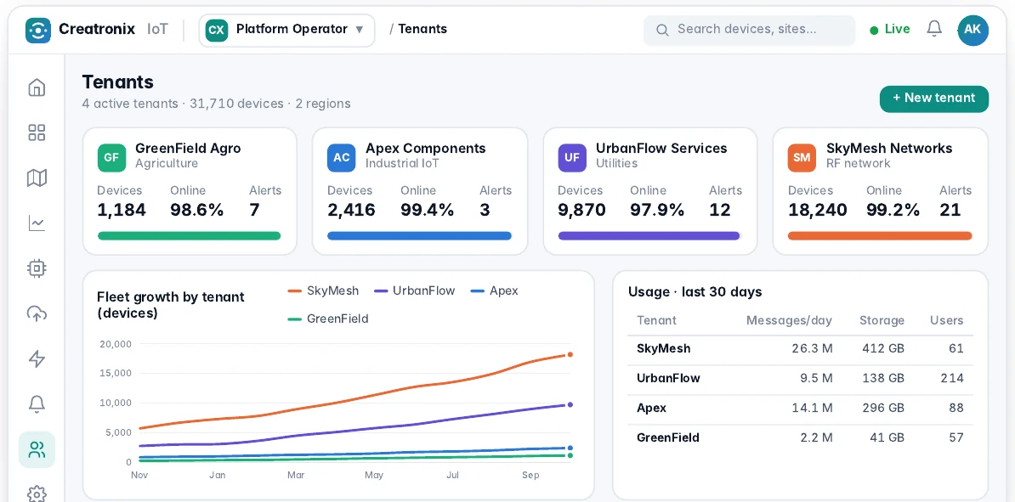
Task: Click the 296 GB storage value
Action: tap(883, 409)
